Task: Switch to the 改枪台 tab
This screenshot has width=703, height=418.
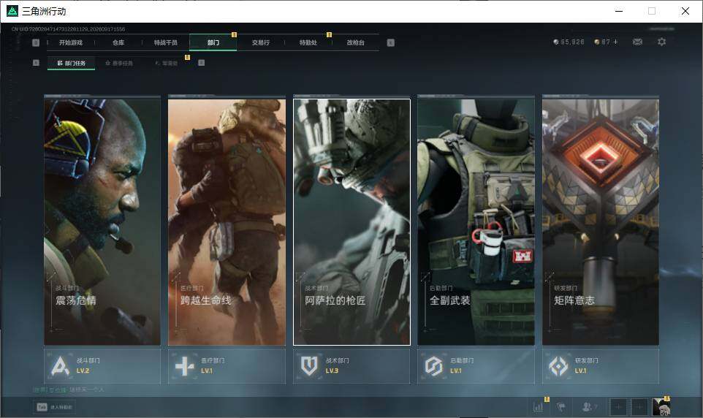Action: (356, 42)
